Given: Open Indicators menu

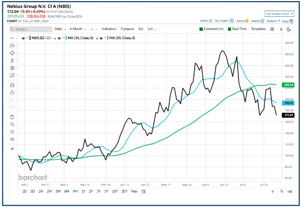Looking at the screenshot, I should click(109, 29).
